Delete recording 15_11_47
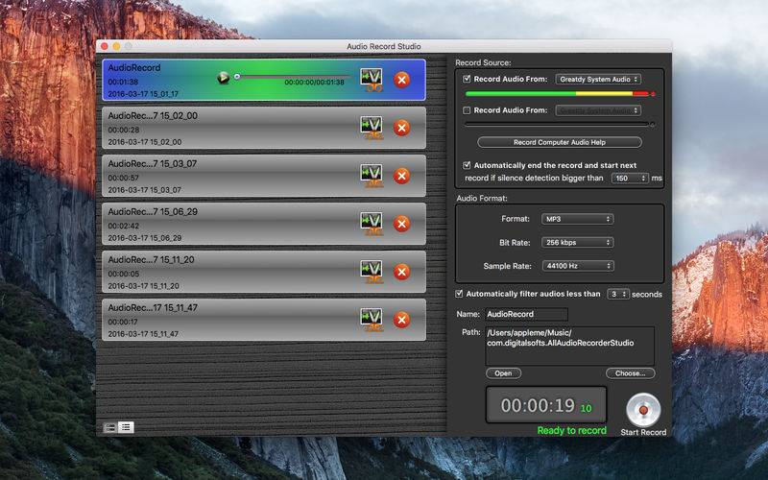The height and width of the screenshot is (480, 768). [x=401, y=320]
